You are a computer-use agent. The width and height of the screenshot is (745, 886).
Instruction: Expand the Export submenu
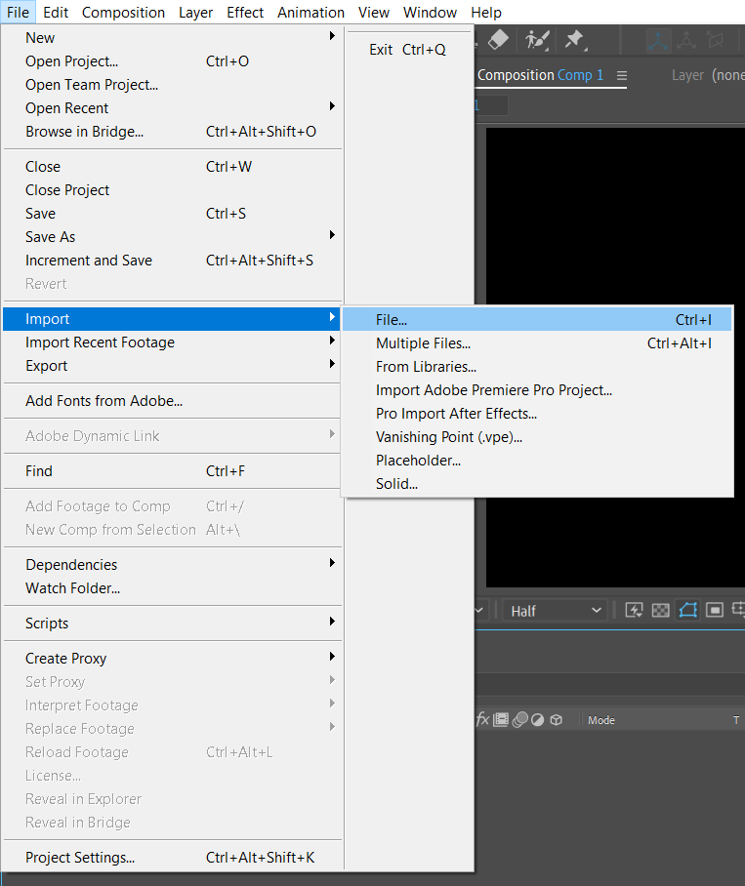(x=173, y=366)
